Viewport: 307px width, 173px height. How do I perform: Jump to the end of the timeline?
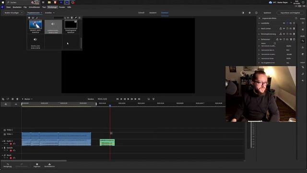139,99
